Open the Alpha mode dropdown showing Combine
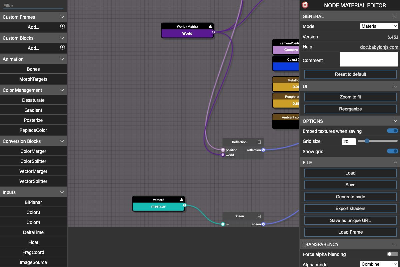Screen dimensions: 400x267 (379, 264)
